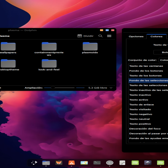Screen dimensions: 168x168
Task: Open the orange app store dock icon
Action: (x=71, y=163)
